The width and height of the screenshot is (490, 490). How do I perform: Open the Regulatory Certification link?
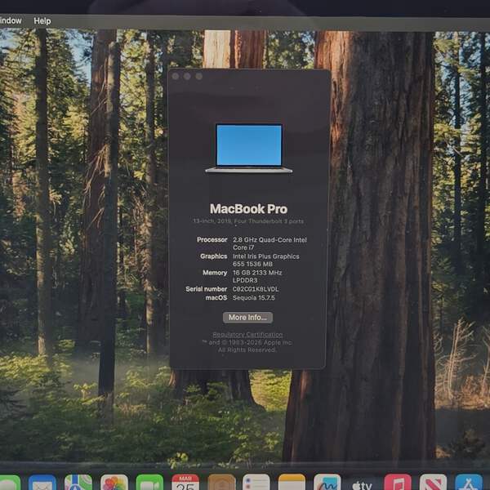click(x=247, y=335)
